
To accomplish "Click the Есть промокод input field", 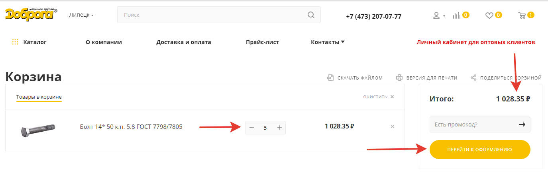I will click(471, 124).
